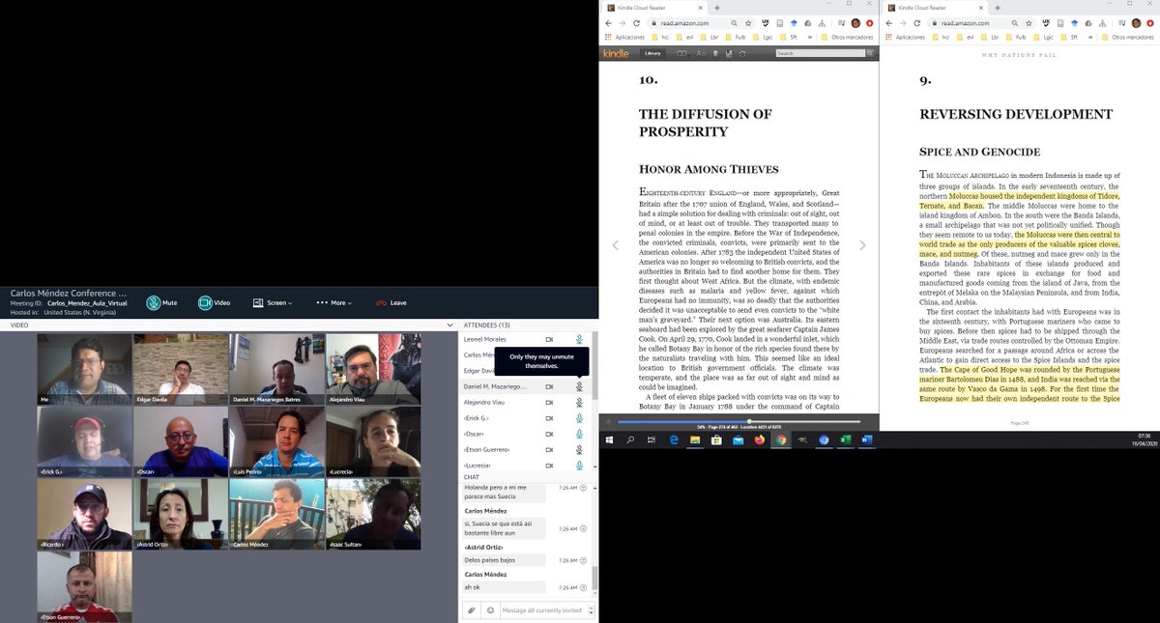Leave the conference meeting
This screenshot has width=1160, height=623.
(x=391, y=302)
